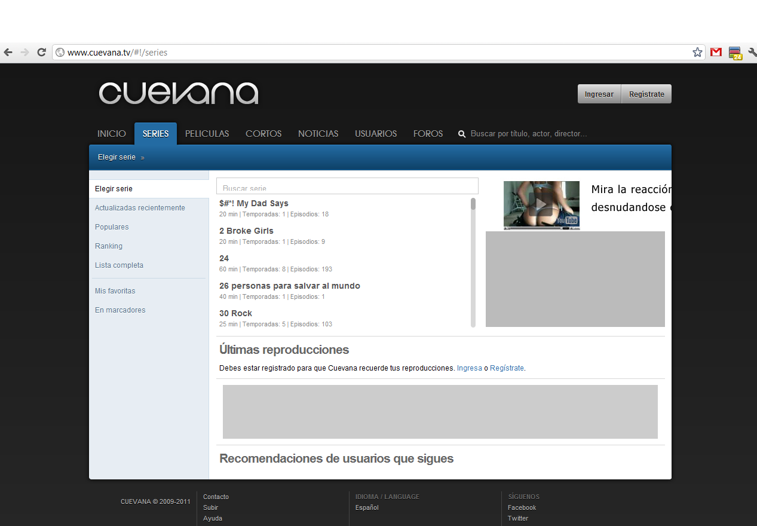Open the NOTICIAS tab
757x526 pixels.
318,134
